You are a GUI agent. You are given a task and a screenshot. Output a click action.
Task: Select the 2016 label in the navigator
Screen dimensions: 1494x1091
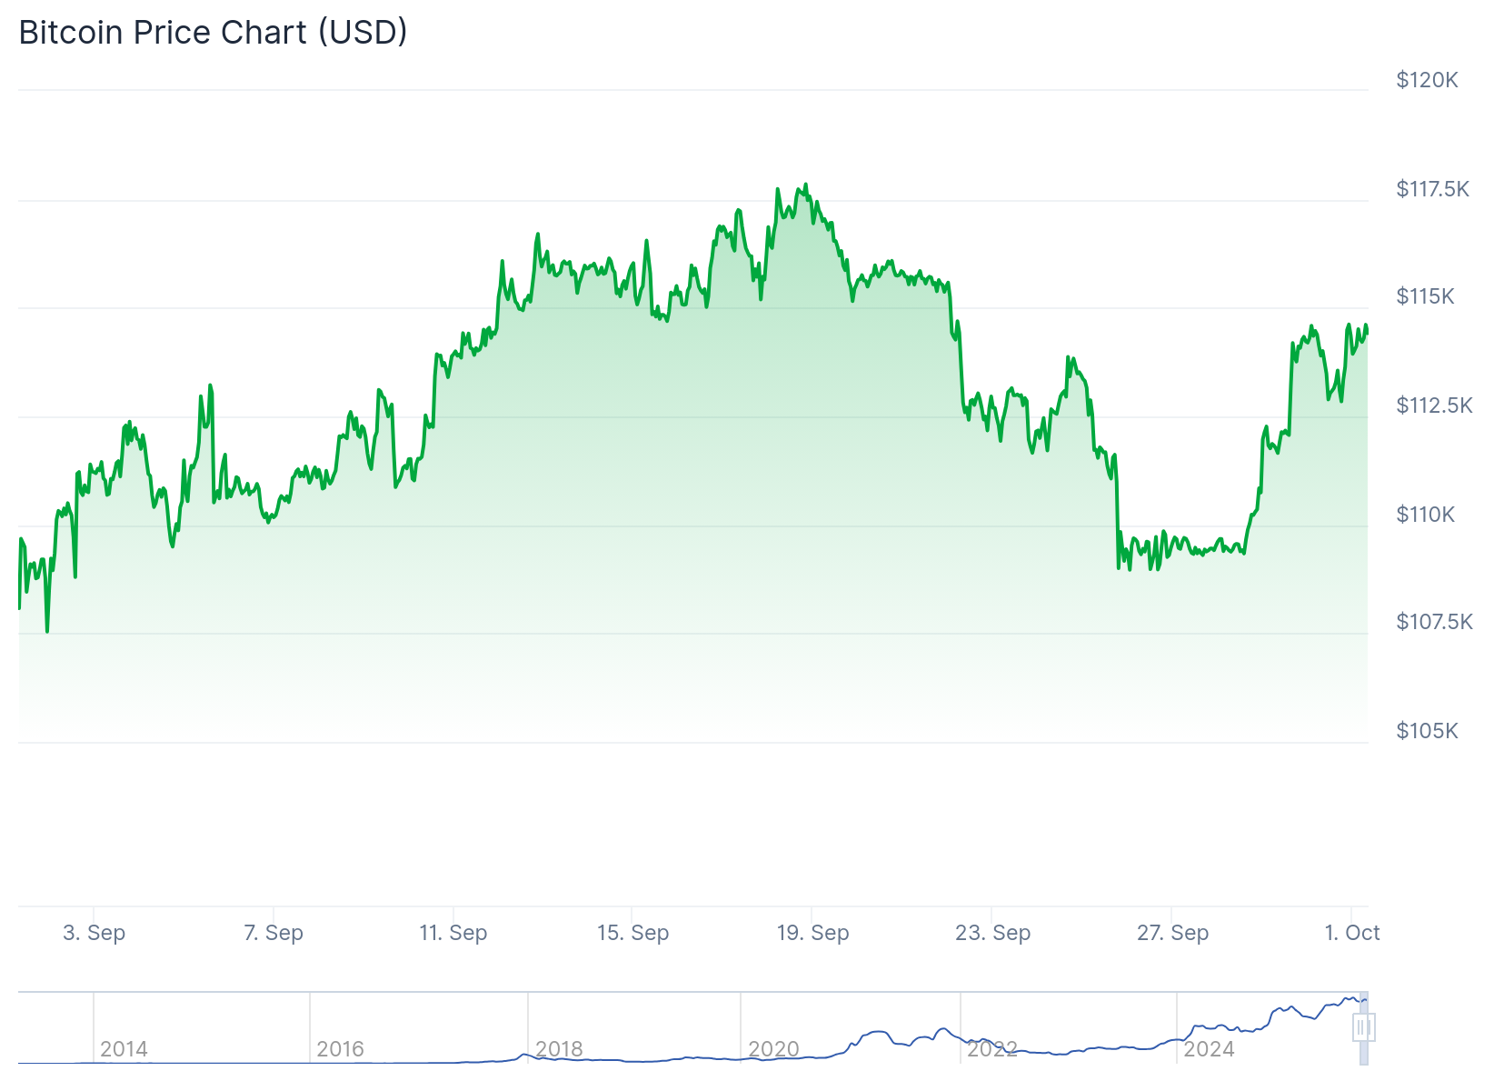pyautogui.click(x=340, y=1049)
